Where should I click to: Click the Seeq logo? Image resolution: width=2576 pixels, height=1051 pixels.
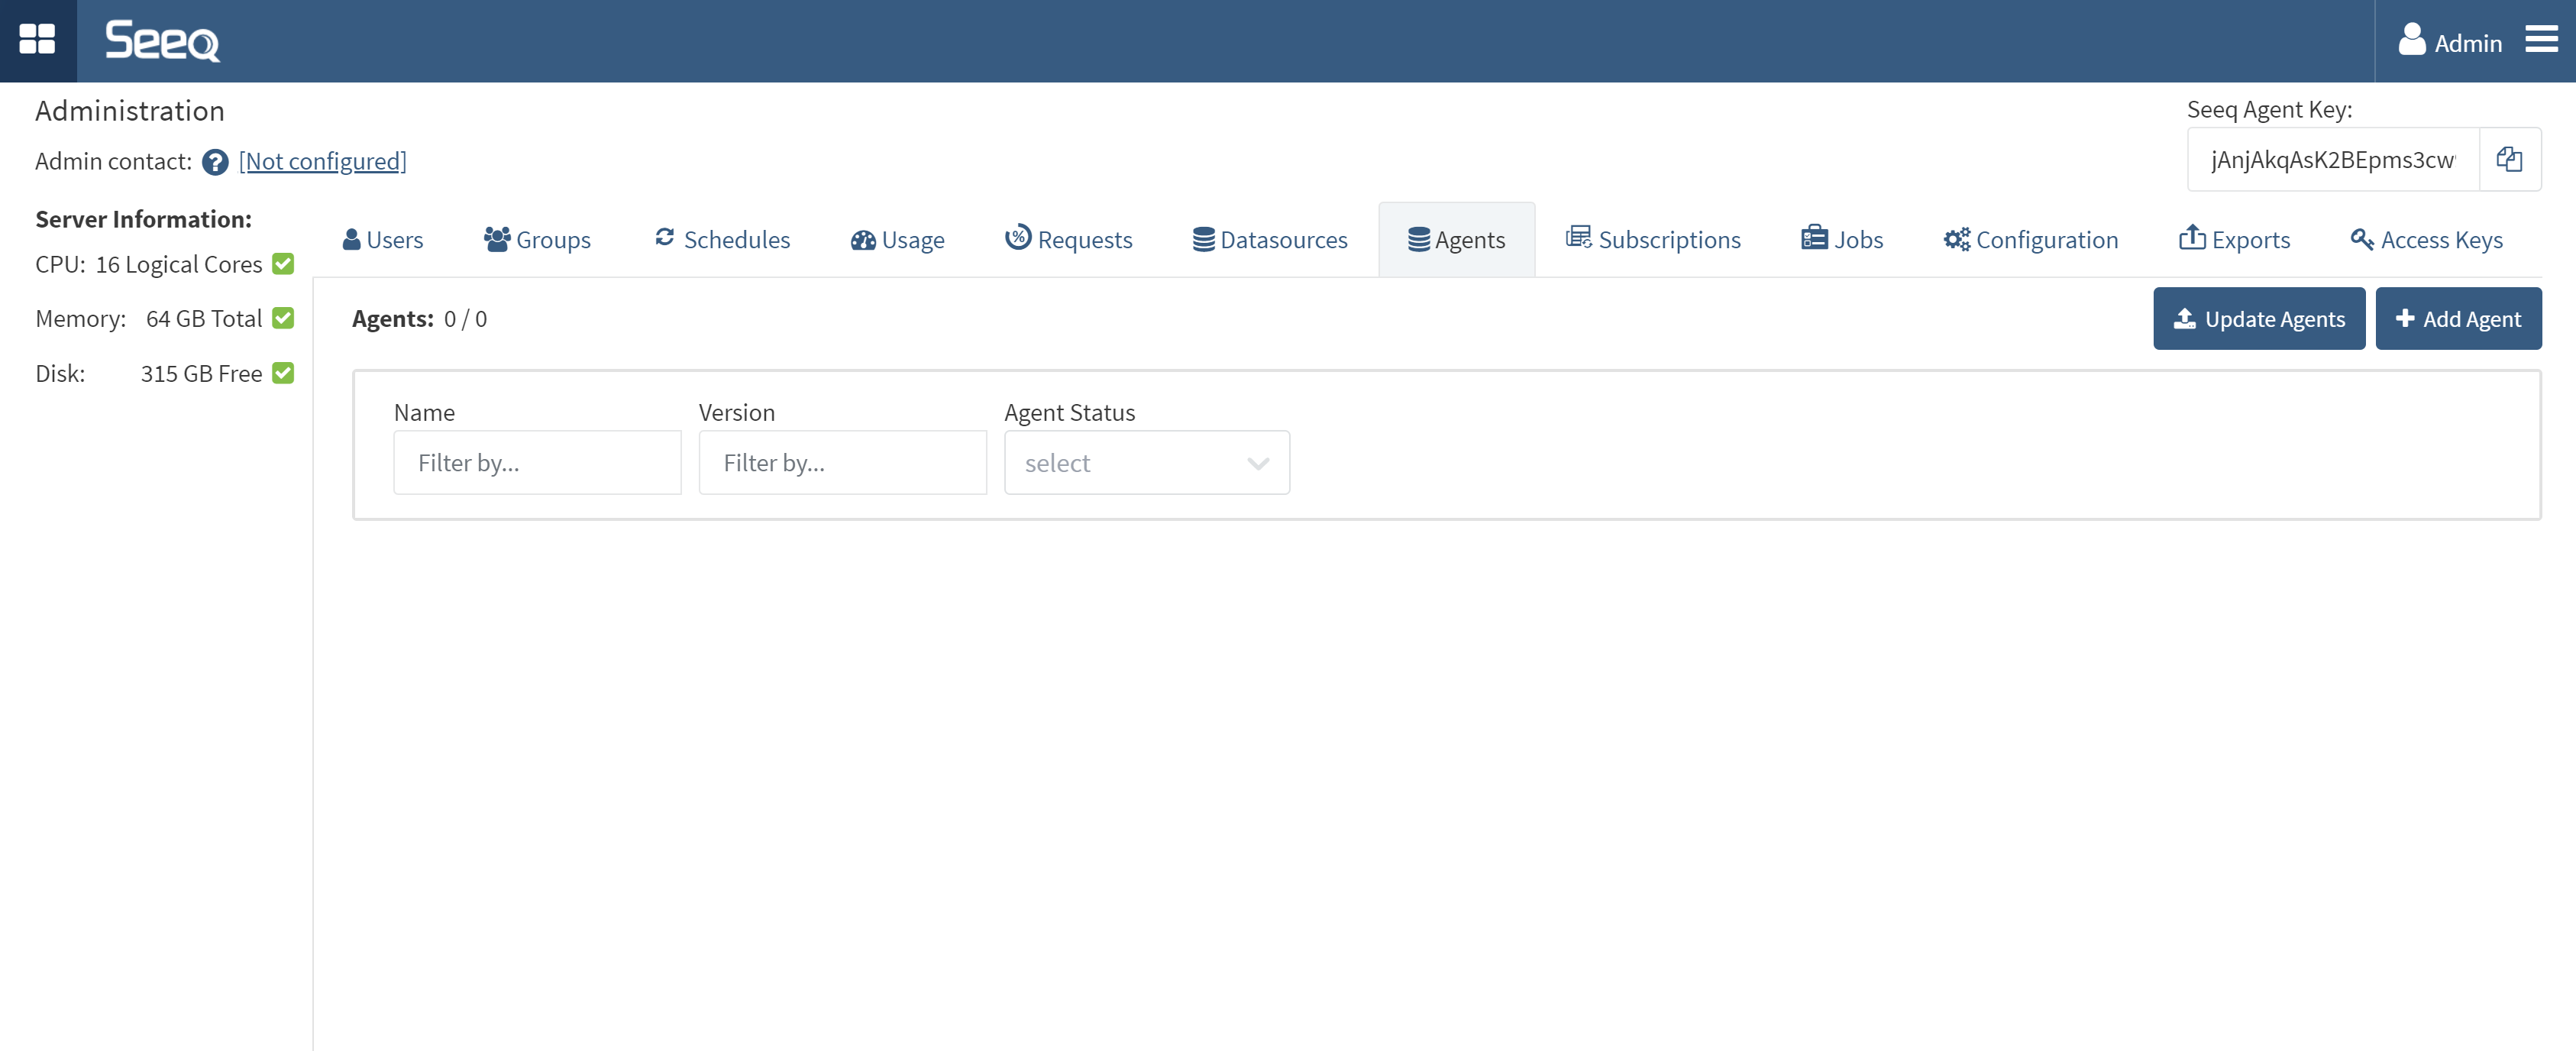pos(162,41)
